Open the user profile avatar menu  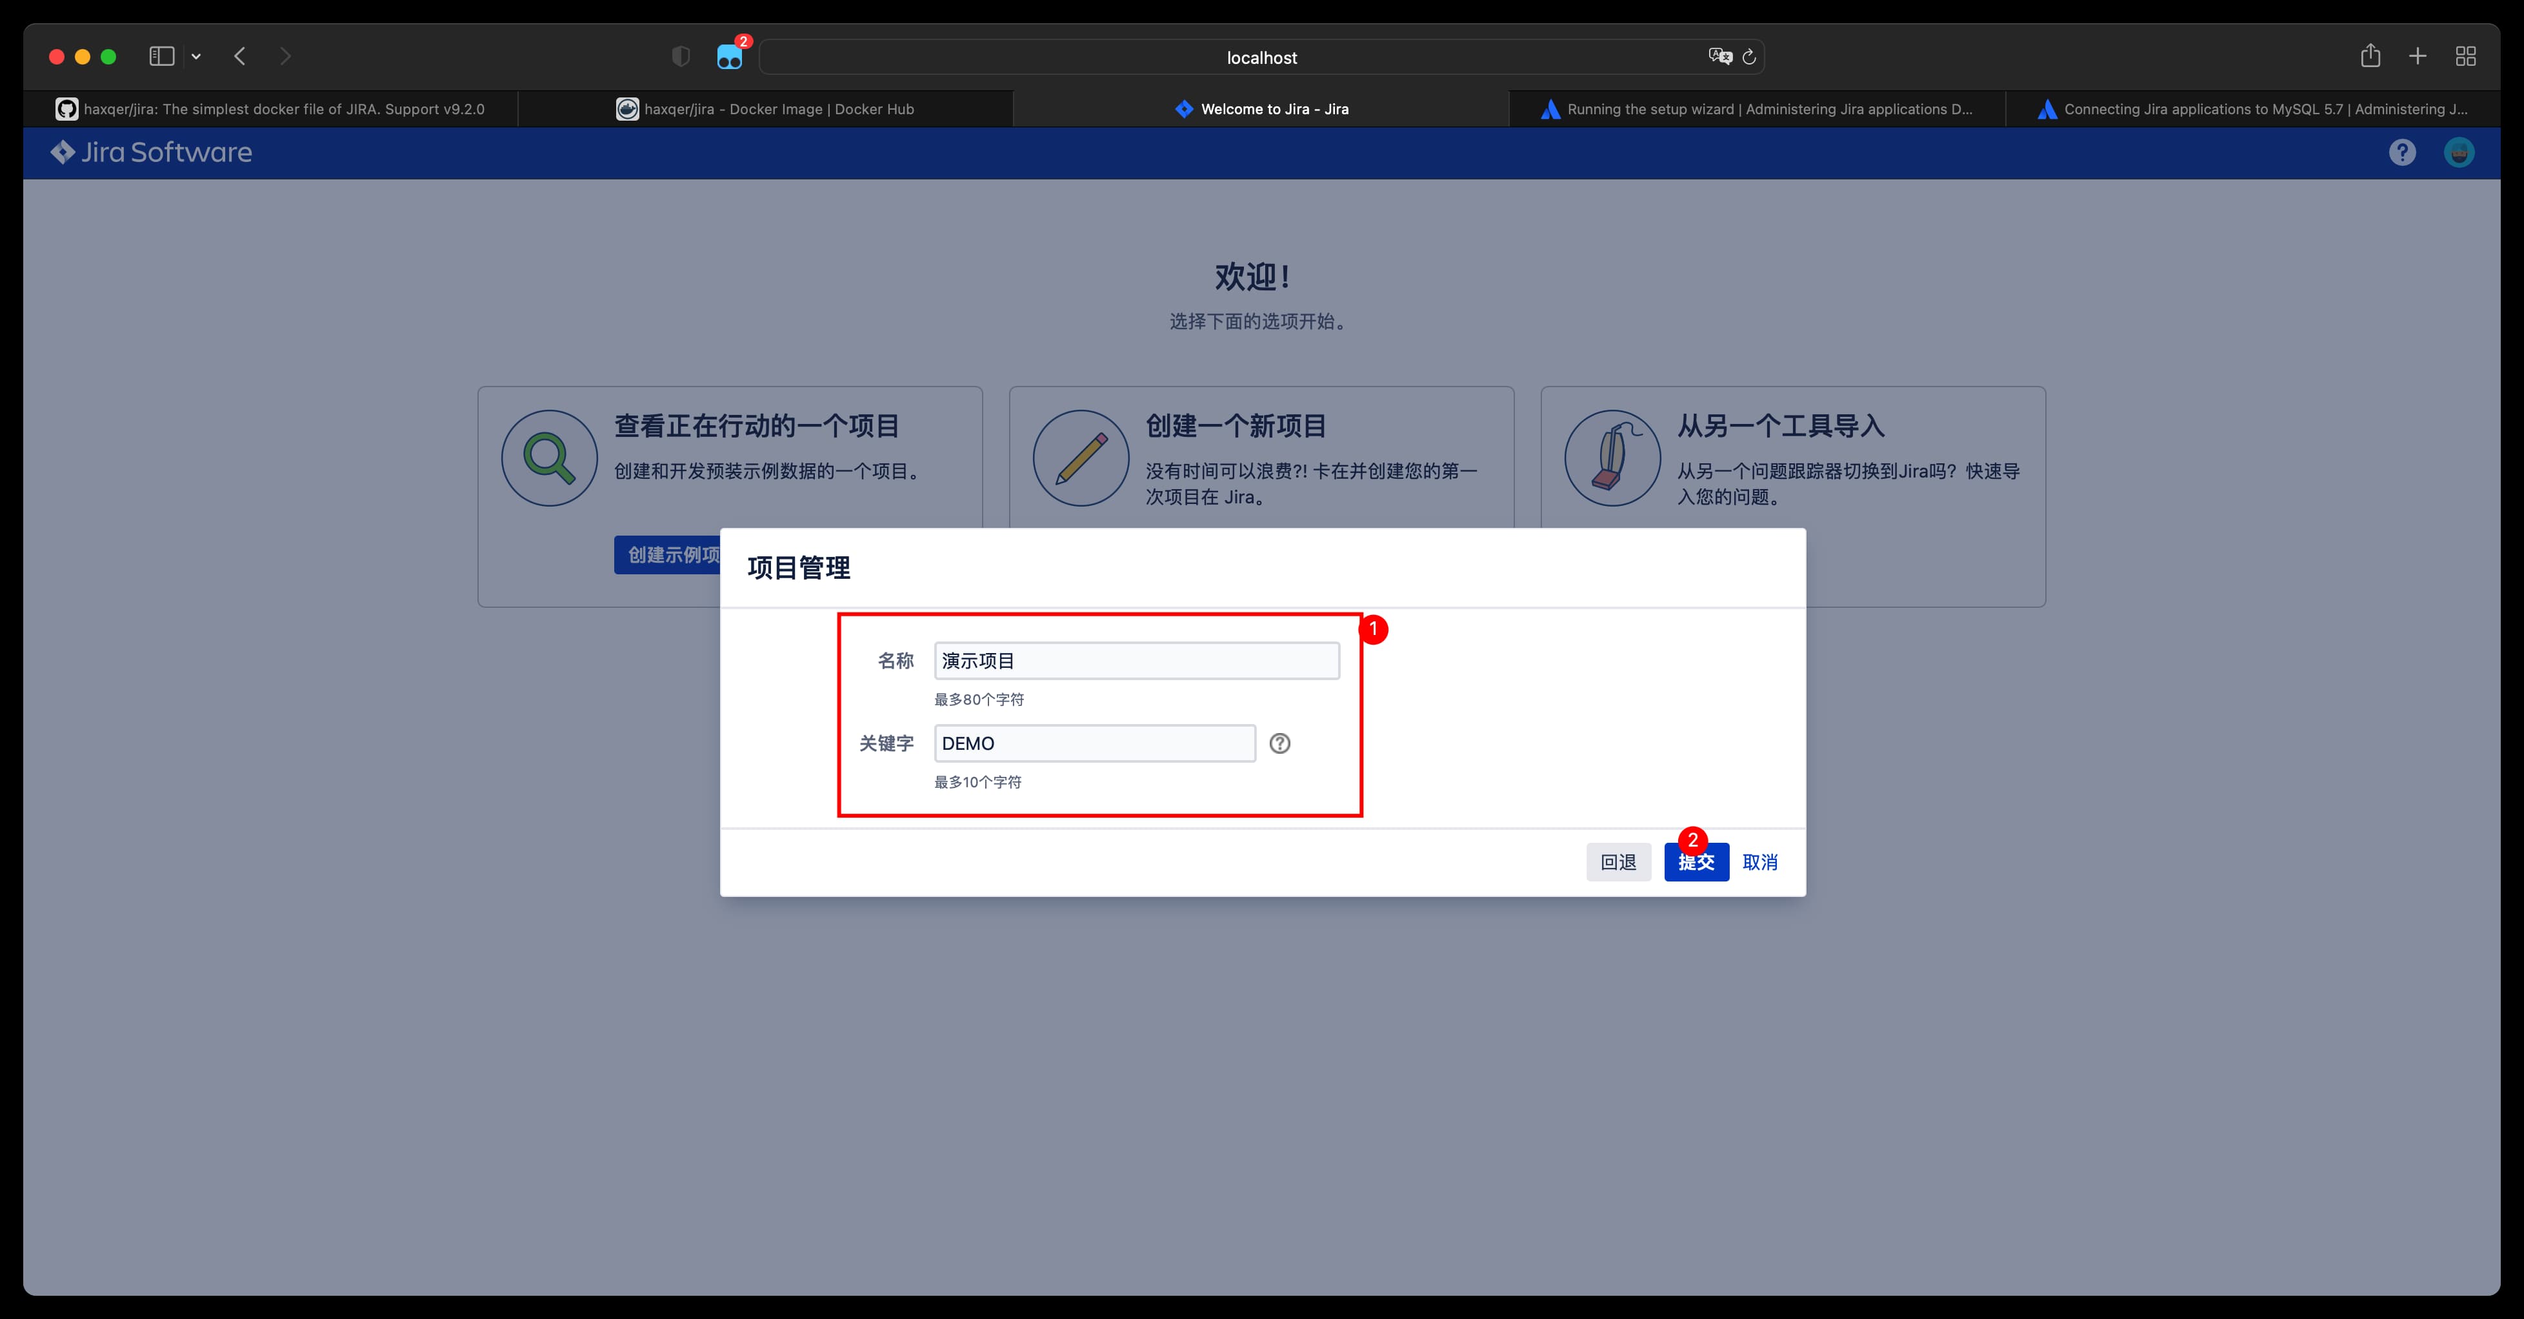pyautogui.click(x=2458, y=152)
